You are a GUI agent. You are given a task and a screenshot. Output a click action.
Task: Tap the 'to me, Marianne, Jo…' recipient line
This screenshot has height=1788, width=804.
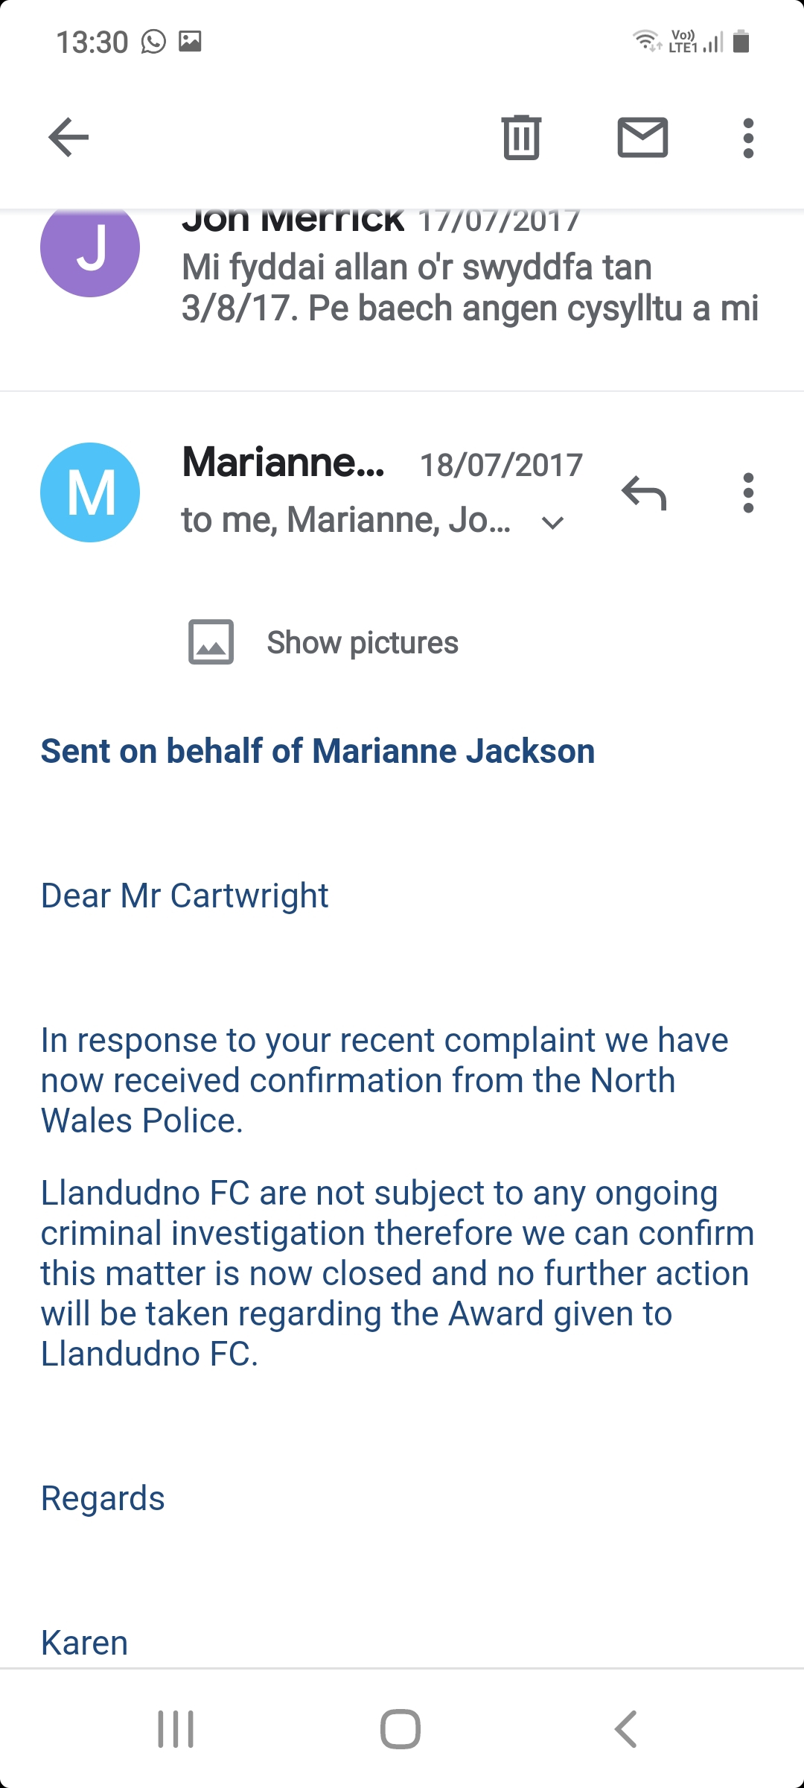coord(346,520)
